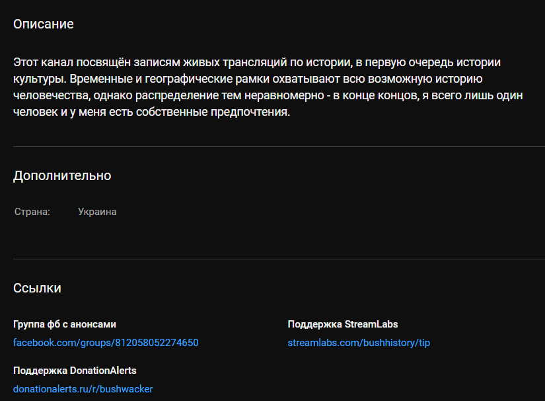Click the description line starting 'Этот канал посвящён'
This screenshot has width=545, height=401.
click(x=257, y=63)
